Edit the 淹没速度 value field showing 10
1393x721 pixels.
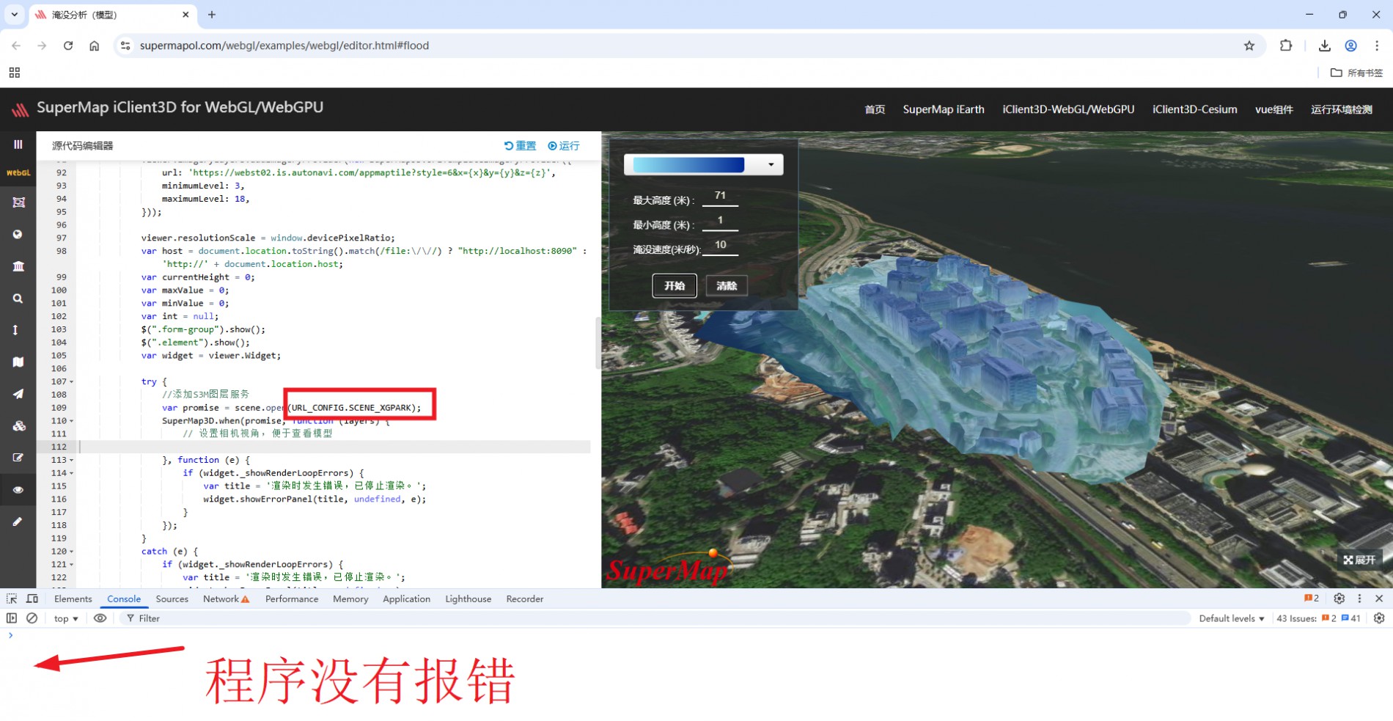click(720, 246)
